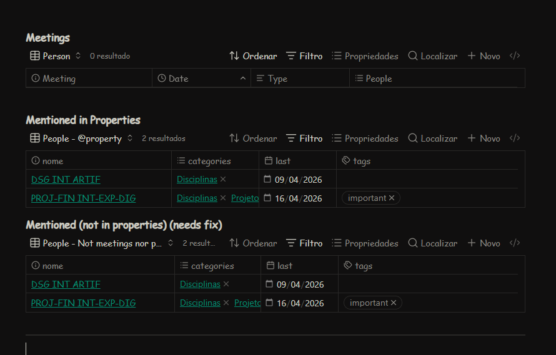Click the People column header in Meetings
Viewport: 556px width, 355px height.
pos(379,79)
